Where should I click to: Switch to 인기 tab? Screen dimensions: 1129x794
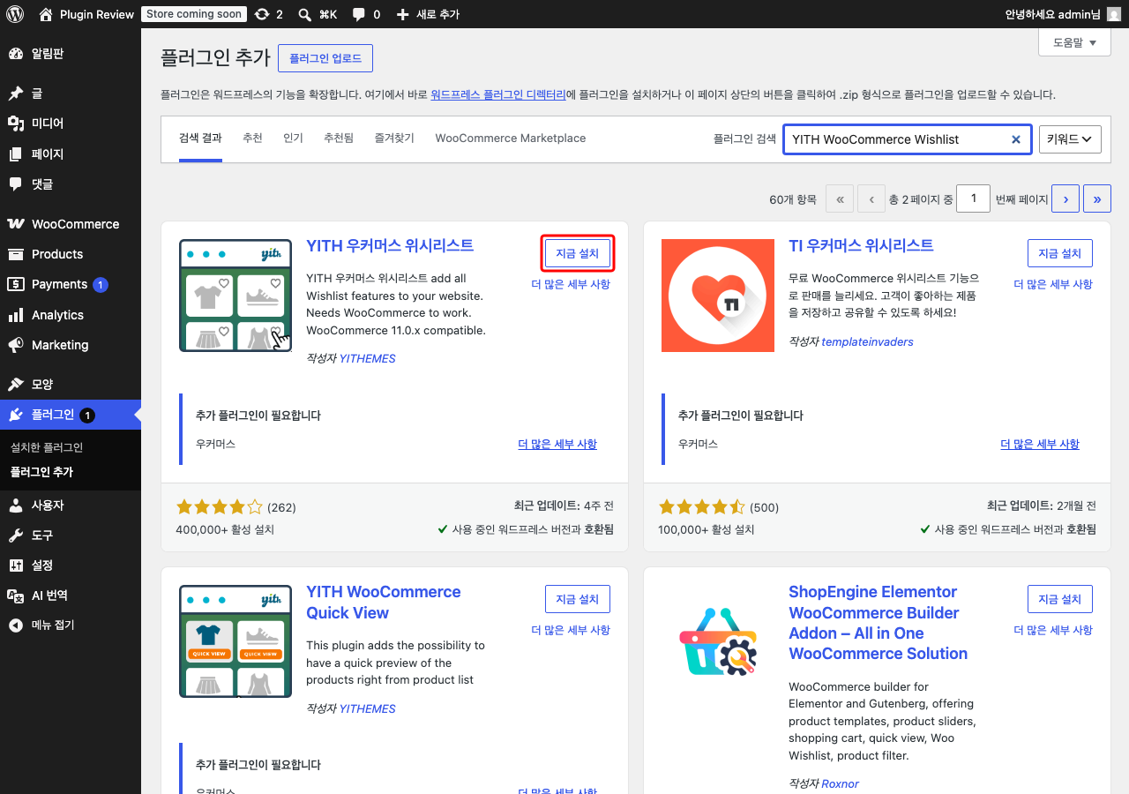click(x=293, y=139)
